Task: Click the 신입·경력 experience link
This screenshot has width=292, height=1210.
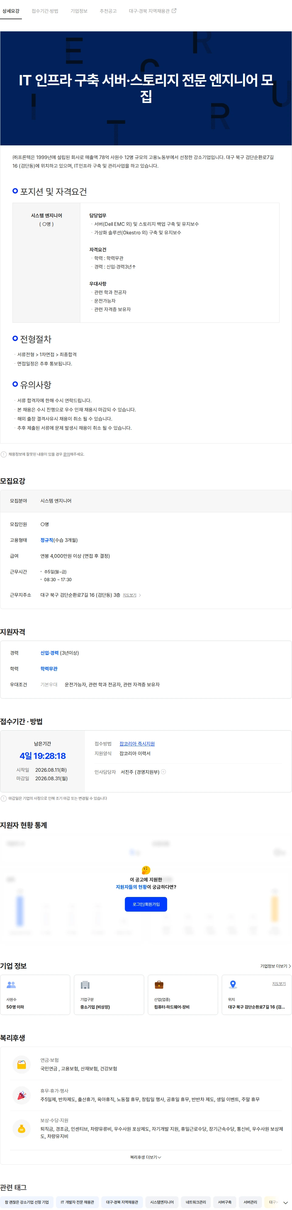Action: click(49, 653)
